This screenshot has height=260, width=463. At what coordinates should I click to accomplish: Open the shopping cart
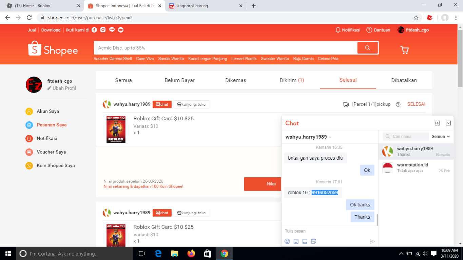405,50
